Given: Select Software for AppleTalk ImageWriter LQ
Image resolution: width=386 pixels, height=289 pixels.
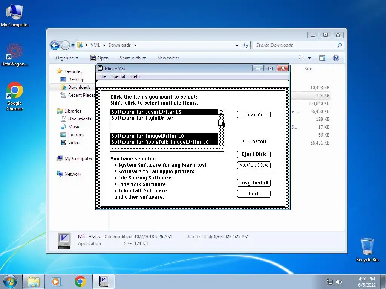Looking at the screenshot, I should point(164,142).
